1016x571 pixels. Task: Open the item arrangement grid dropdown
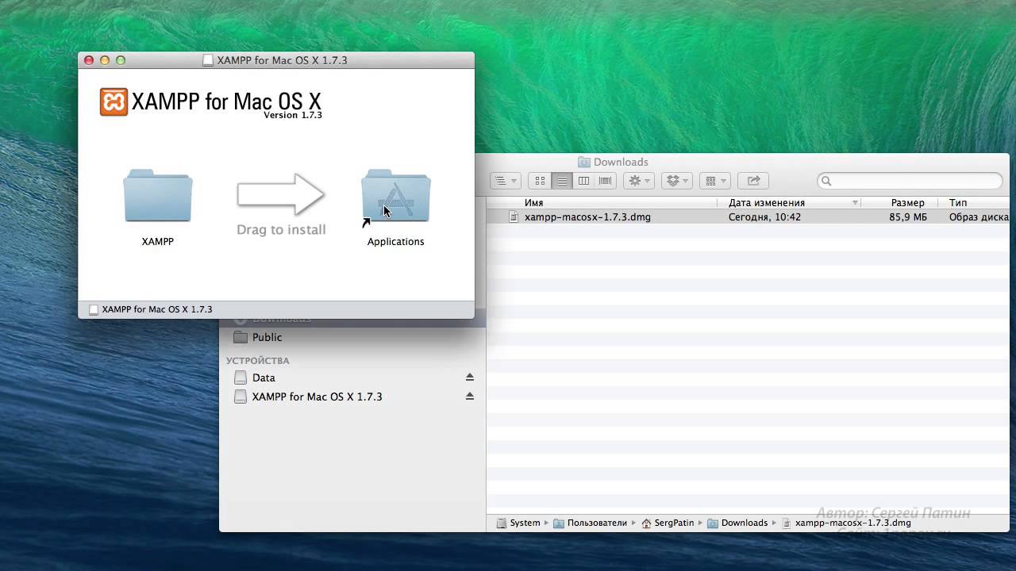click(715, 181)
